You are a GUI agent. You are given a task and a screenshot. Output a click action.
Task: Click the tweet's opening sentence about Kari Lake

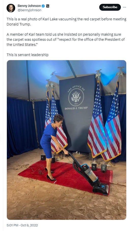tap(66, 22)
